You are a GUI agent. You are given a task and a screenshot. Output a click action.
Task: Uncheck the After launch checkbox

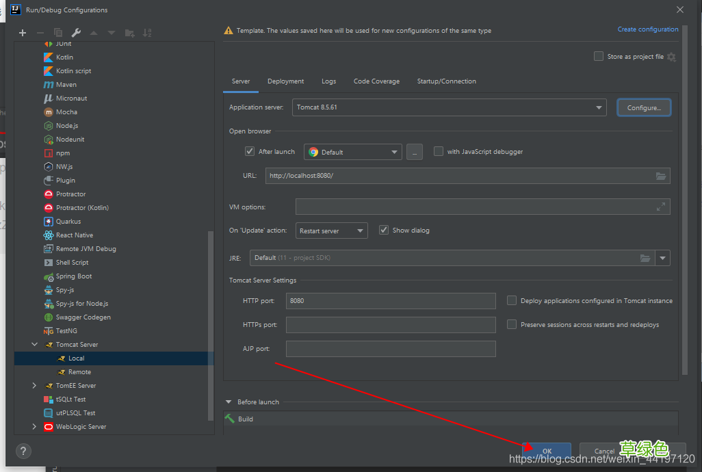(x=250, y=152)
